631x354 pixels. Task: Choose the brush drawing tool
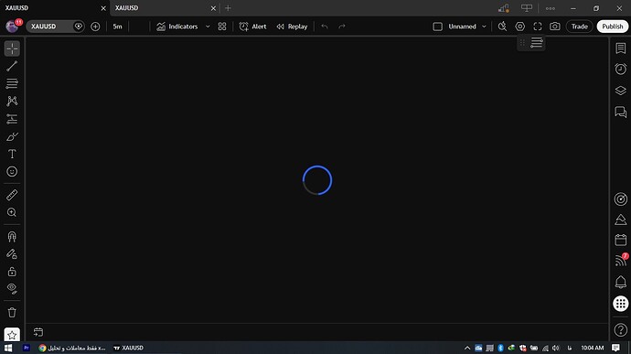[x=12, y=136]
